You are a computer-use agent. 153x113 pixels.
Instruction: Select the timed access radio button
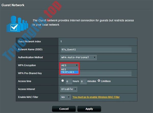[62, 81]
